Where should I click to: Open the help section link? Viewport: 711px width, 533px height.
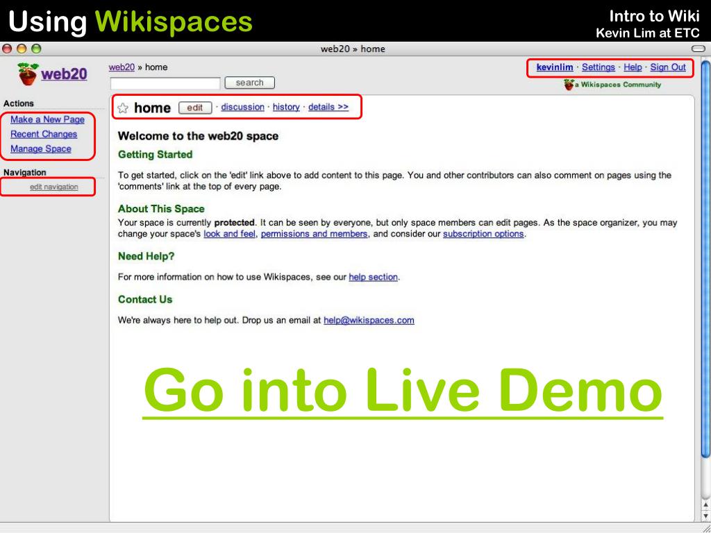373,277
